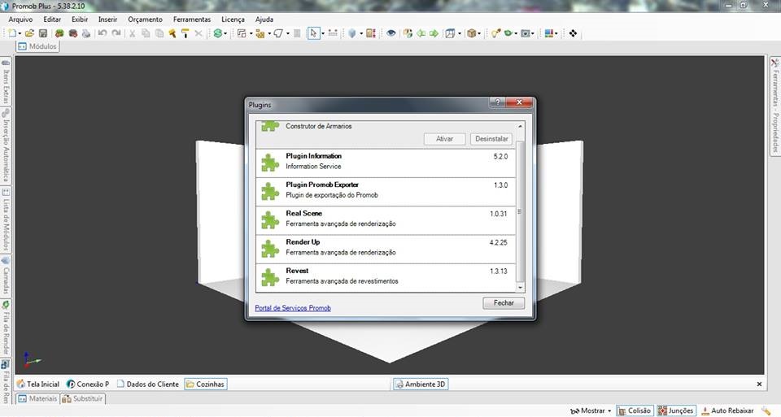The width and height of the screenshot is (781, 417).
Task: Switch to the Tela Inicial tab
Action: (38, 384)
